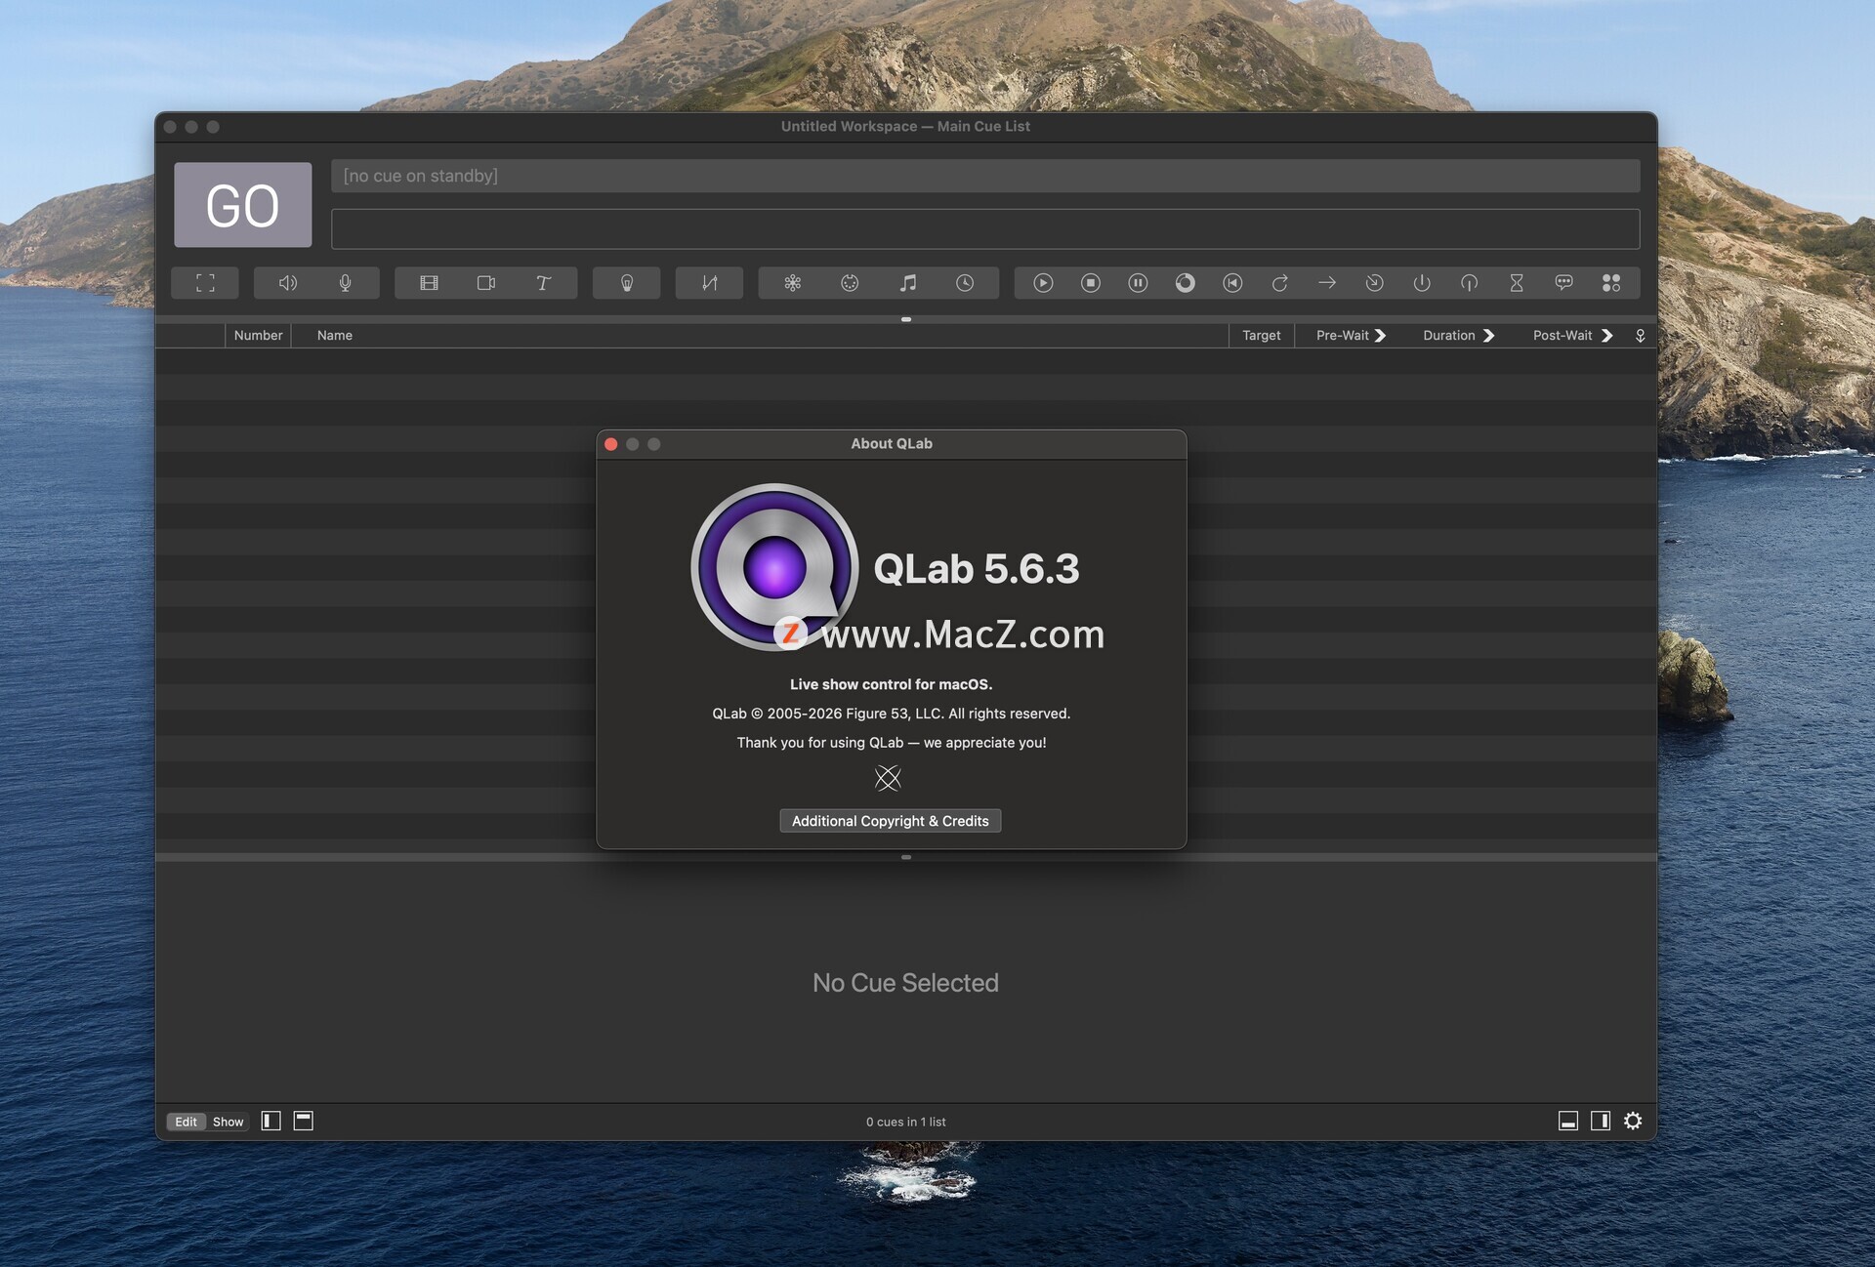Click the big GO button
The height and width of the screenshot is (1267, 1875).
[243, 205]
